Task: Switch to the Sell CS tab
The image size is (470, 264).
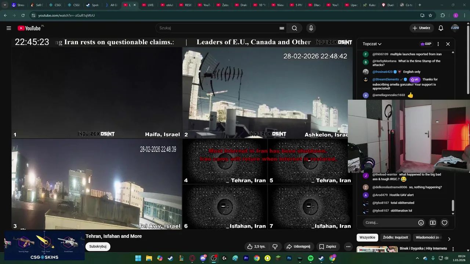Action: click(x=37, y=5)
